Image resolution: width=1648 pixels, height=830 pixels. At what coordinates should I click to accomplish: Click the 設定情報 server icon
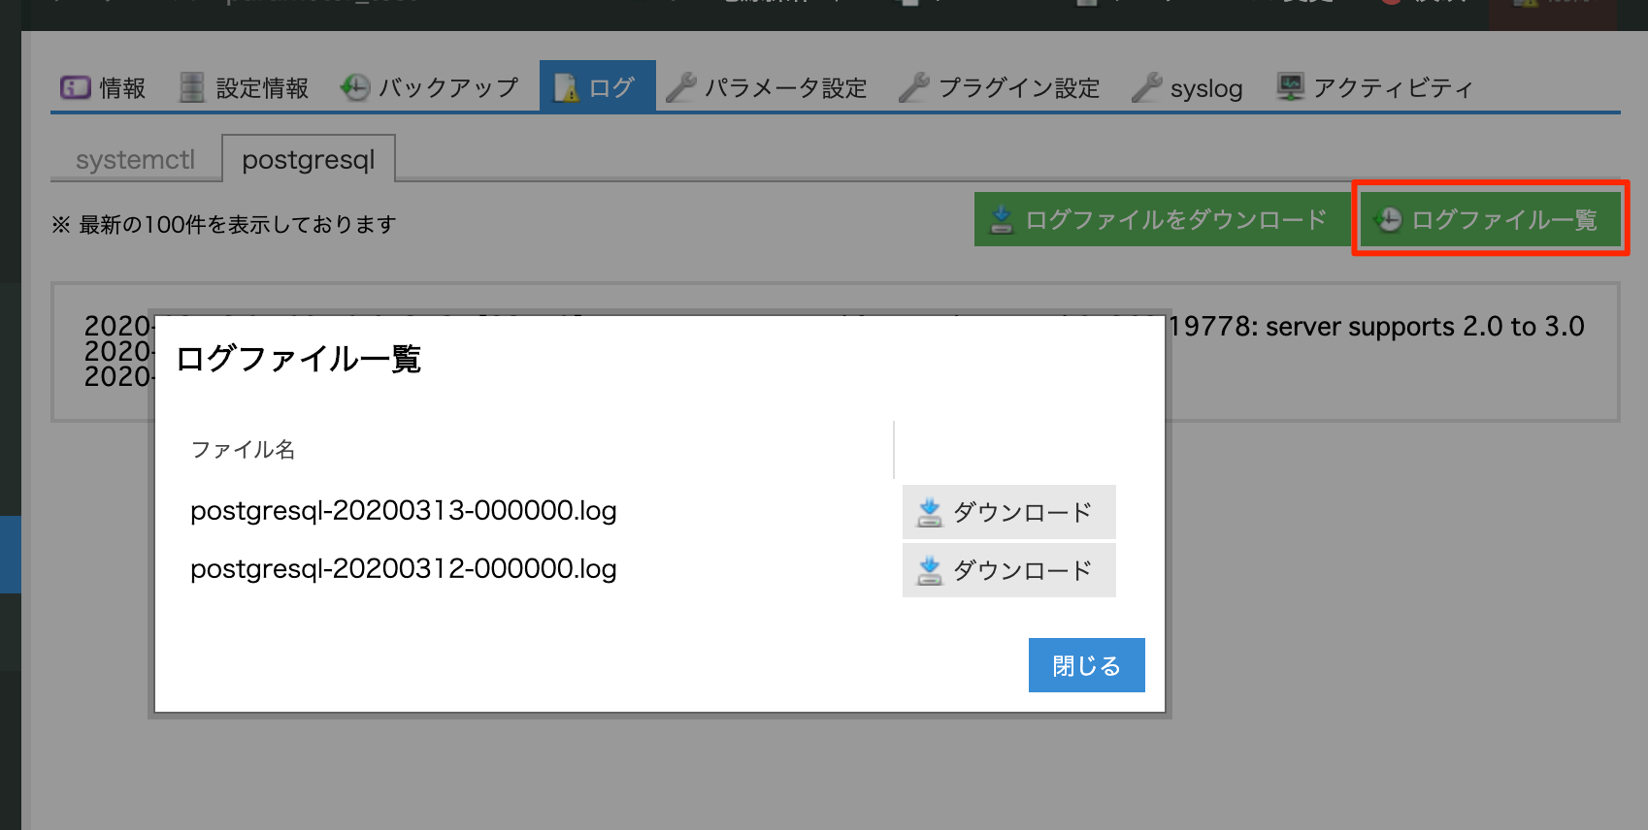[x=192, y=88]
